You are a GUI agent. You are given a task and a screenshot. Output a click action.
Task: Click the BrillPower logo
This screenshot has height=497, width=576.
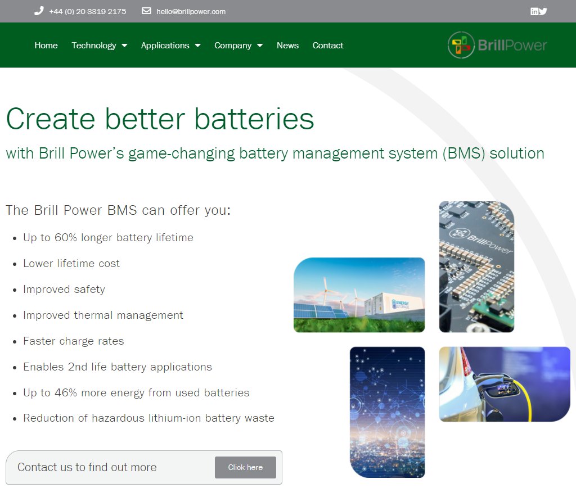(x=497, y=45)
